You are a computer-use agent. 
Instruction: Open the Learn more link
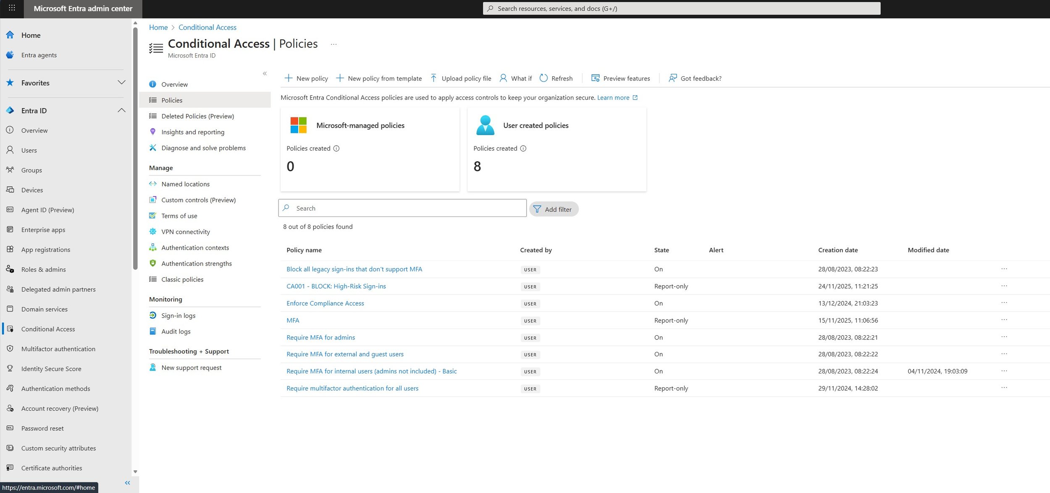[614, 97]
